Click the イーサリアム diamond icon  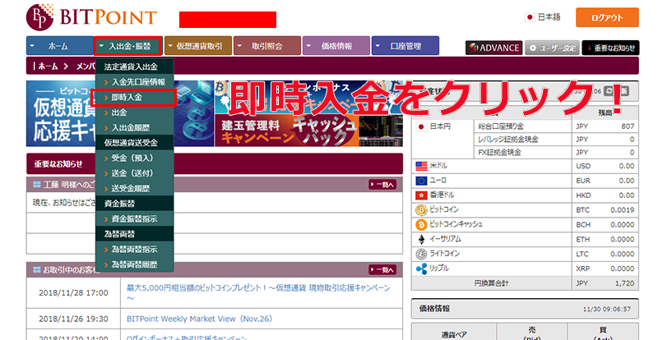(421, 239)
